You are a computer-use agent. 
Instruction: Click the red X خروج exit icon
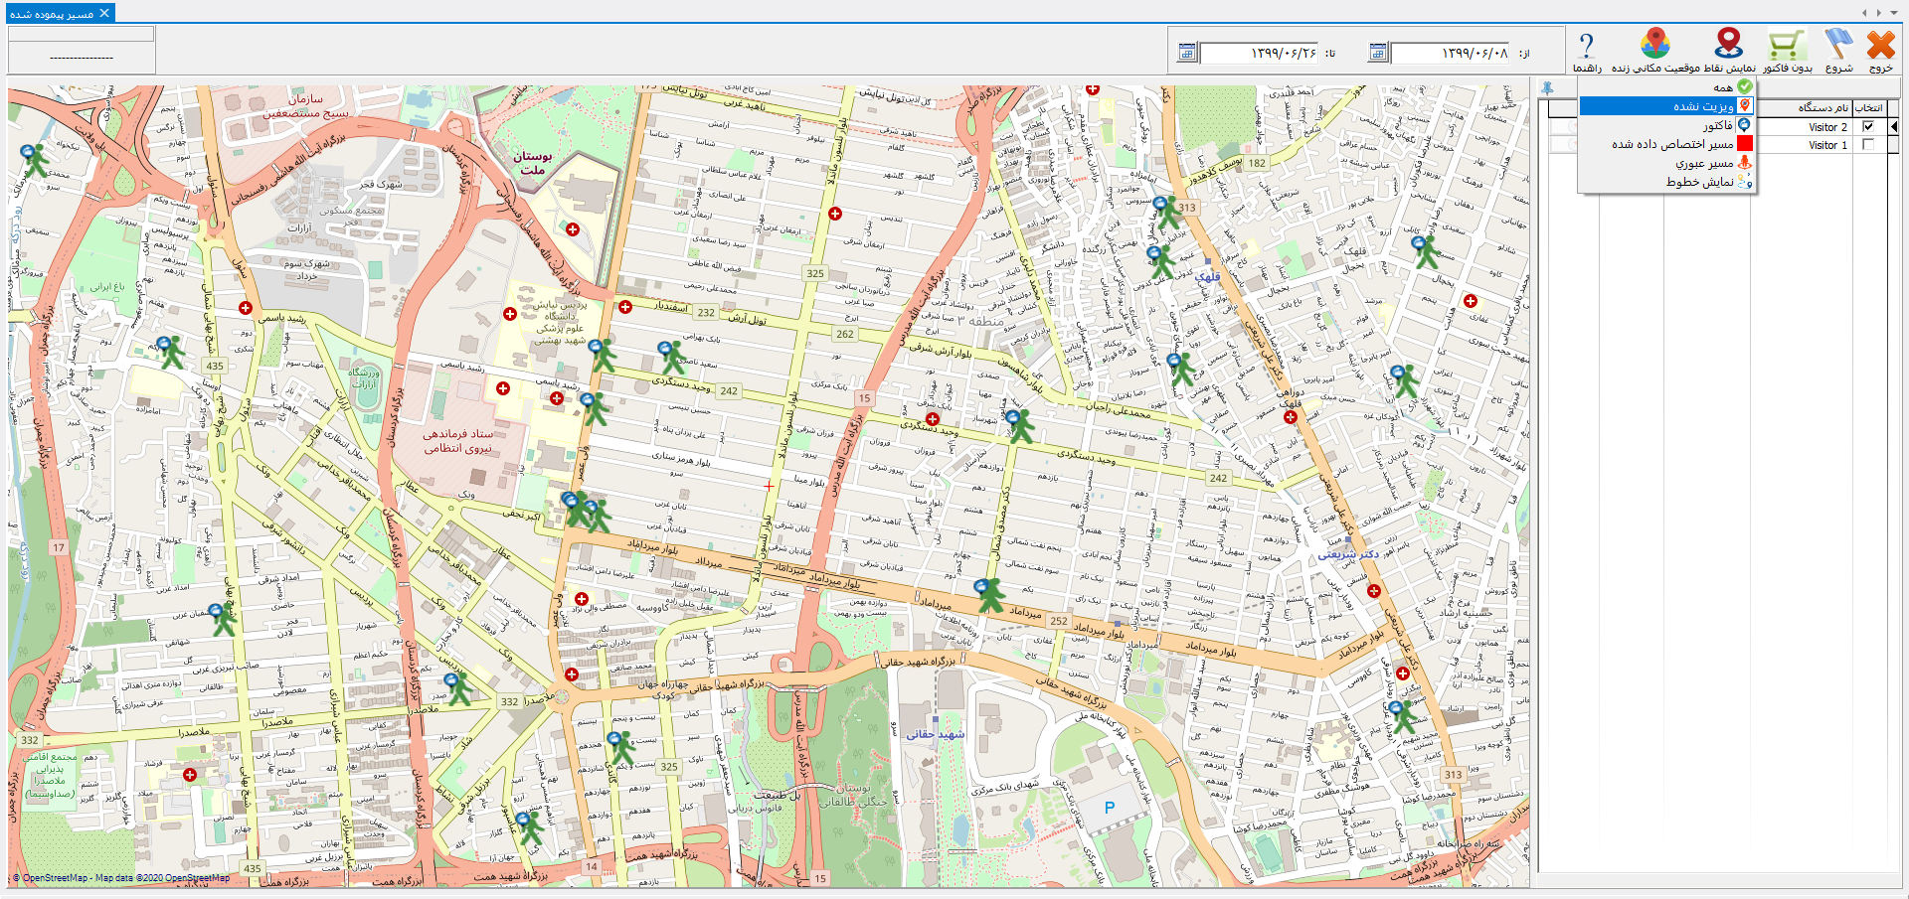[1880, 46]
